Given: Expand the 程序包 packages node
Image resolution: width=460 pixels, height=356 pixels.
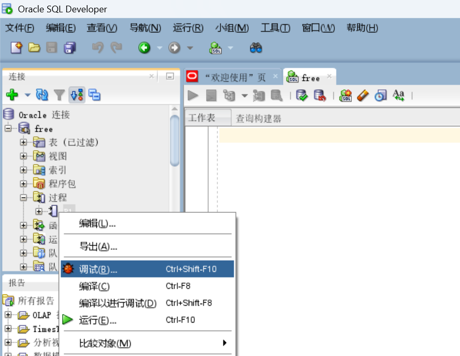Looking at the screenshot, I should click(x=24, y=184).
